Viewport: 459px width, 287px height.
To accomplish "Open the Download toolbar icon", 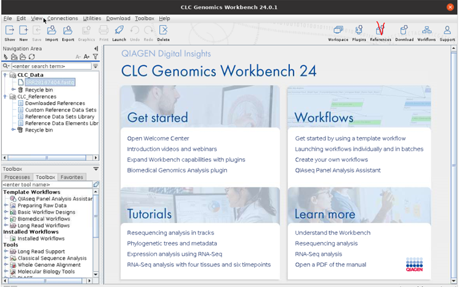I will pos(404,30).
